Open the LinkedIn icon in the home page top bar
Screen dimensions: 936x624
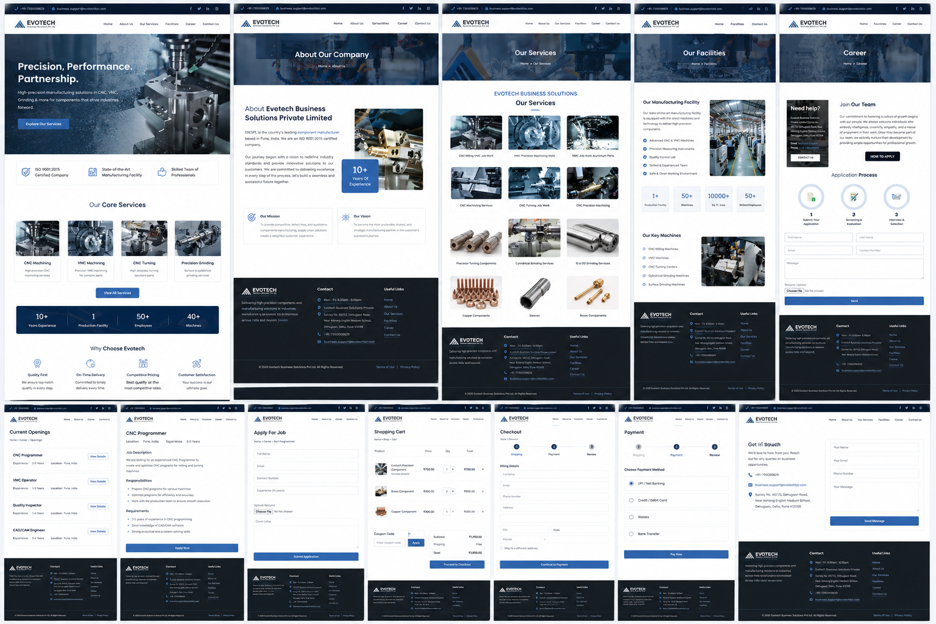coord(208,9)
